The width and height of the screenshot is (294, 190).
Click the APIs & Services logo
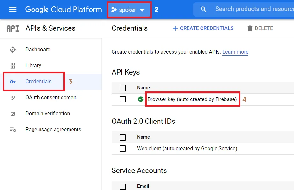click(x=12, y=28)
